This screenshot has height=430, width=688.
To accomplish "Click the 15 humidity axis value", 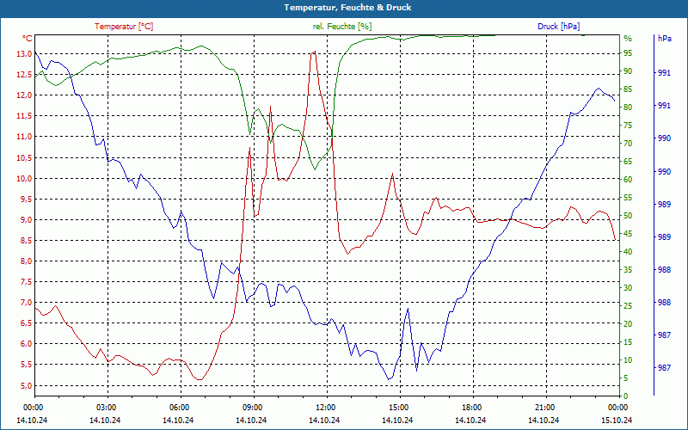I will (x=628, y=341).
